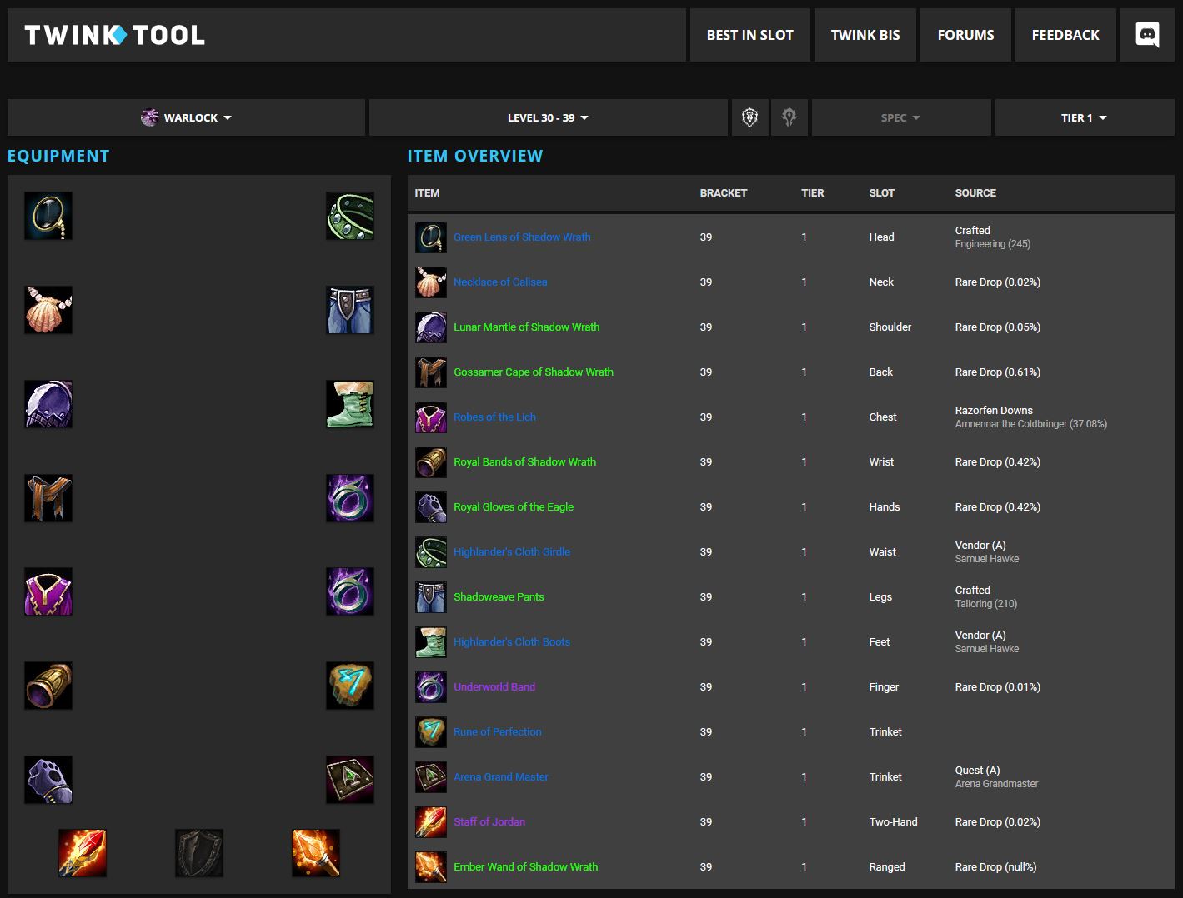Go to Best In Slot page

[x=750, y=35]
